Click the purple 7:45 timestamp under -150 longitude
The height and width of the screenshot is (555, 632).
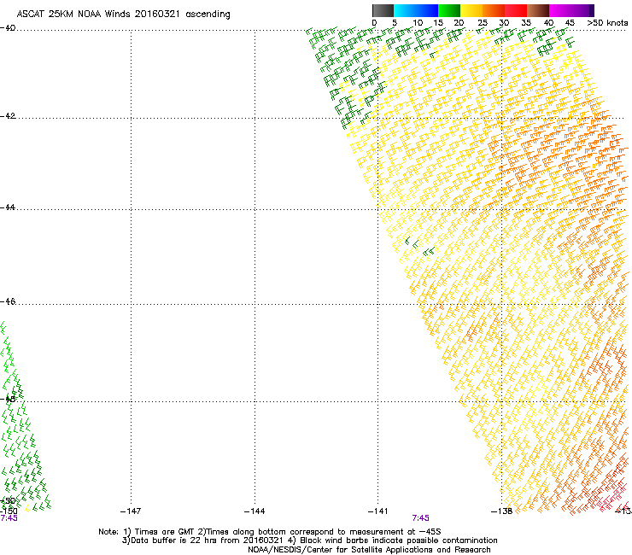(x=9, y=518)
